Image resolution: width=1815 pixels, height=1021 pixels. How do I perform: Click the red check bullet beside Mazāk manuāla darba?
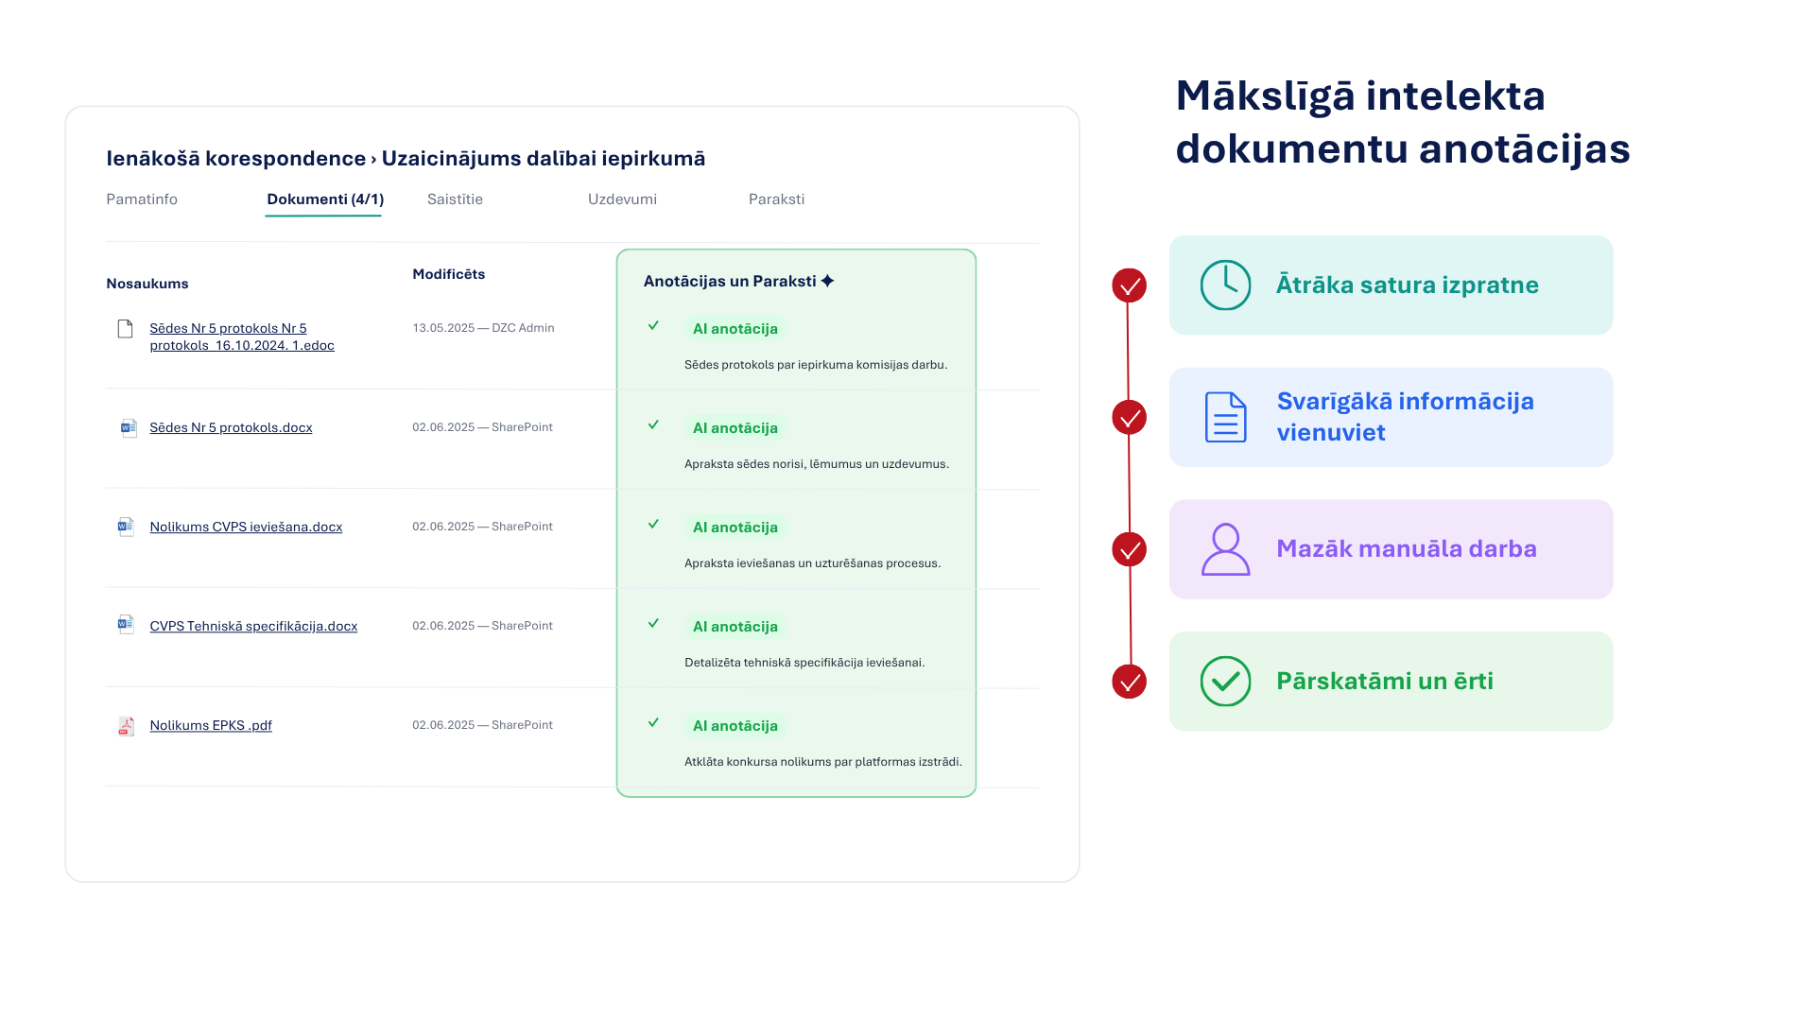click(x=1129, y=549)
